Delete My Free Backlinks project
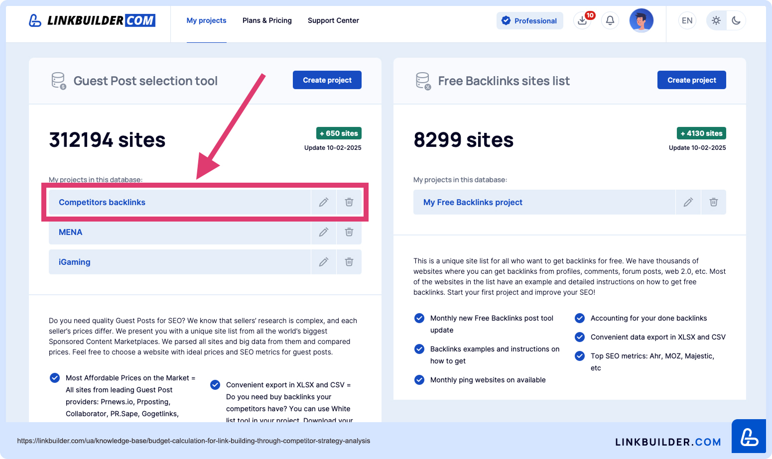This screenshot has width=772, height=459. click(x=714, y=202)
